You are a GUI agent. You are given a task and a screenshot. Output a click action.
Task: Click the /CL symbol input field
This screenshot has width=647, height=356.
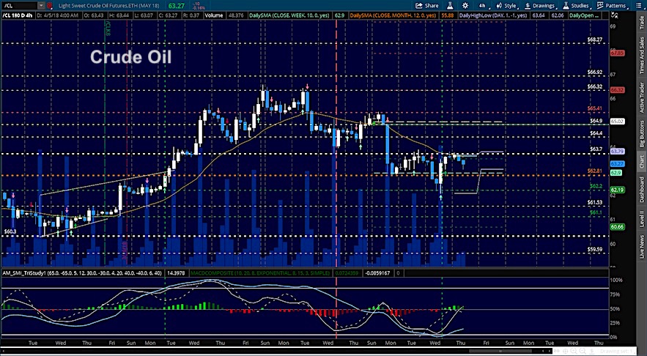click(18, 5)
